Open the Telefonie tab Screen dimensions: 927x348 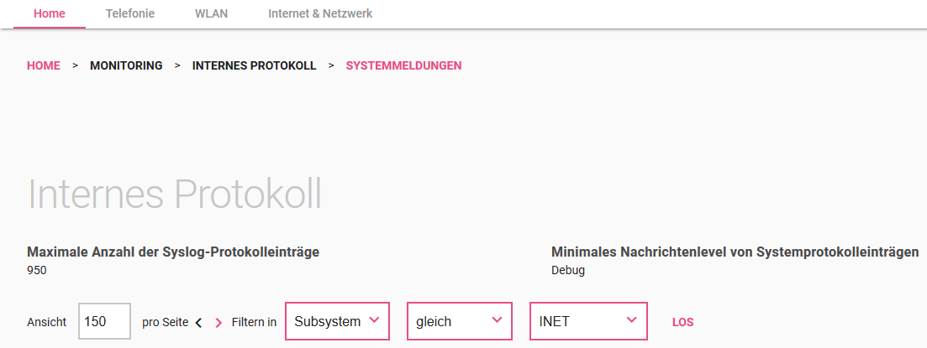130,13
